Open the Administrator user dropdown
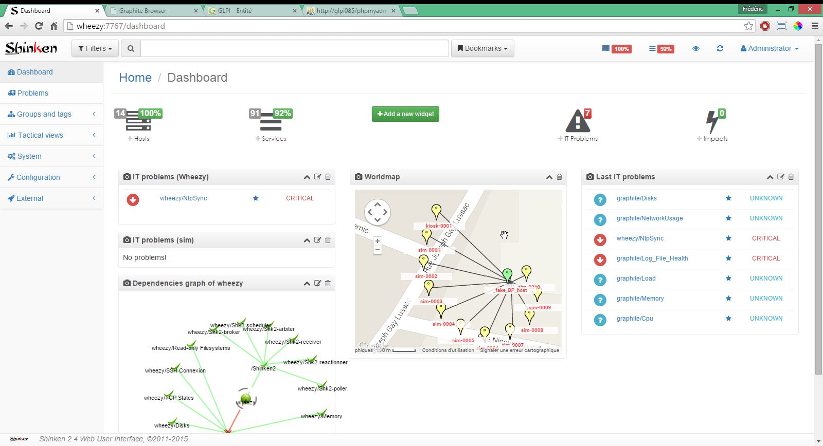The height and width of the screenshot is (446, 823). (770, 48)
